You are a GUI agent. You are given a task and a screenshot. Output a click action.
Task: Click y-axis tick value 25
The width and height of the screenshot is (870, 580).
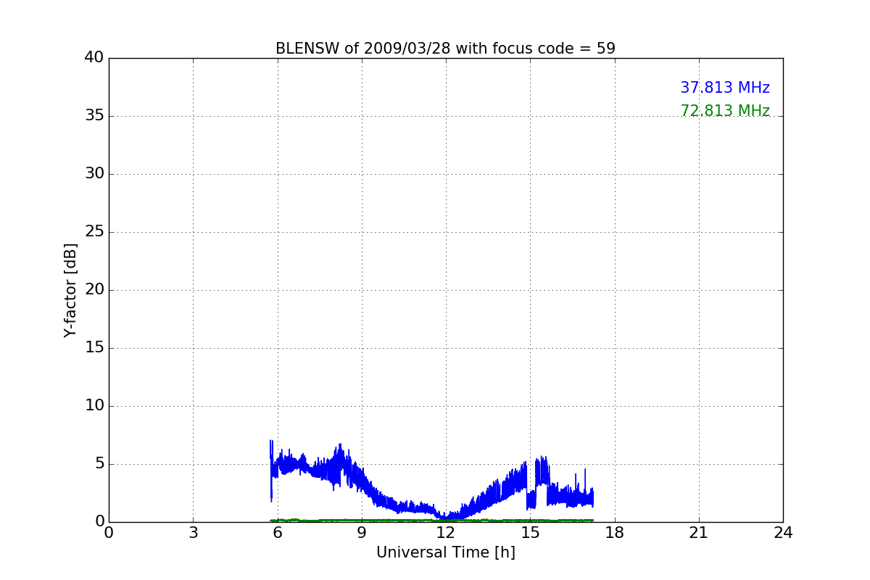click(94, 232)
